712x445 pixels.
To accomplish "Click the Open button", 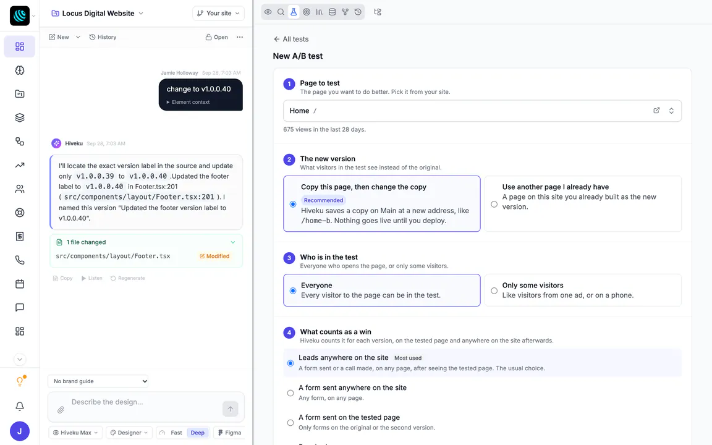I will [x=216, y=37].
